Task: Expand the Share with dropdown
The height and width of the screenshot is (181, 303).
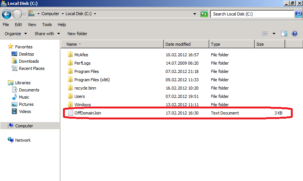Action: [47, 34]
